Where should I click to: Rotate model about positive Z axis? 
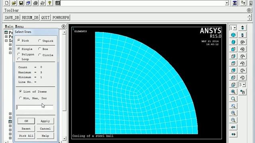pyautogui.click(x=243, y=71)
